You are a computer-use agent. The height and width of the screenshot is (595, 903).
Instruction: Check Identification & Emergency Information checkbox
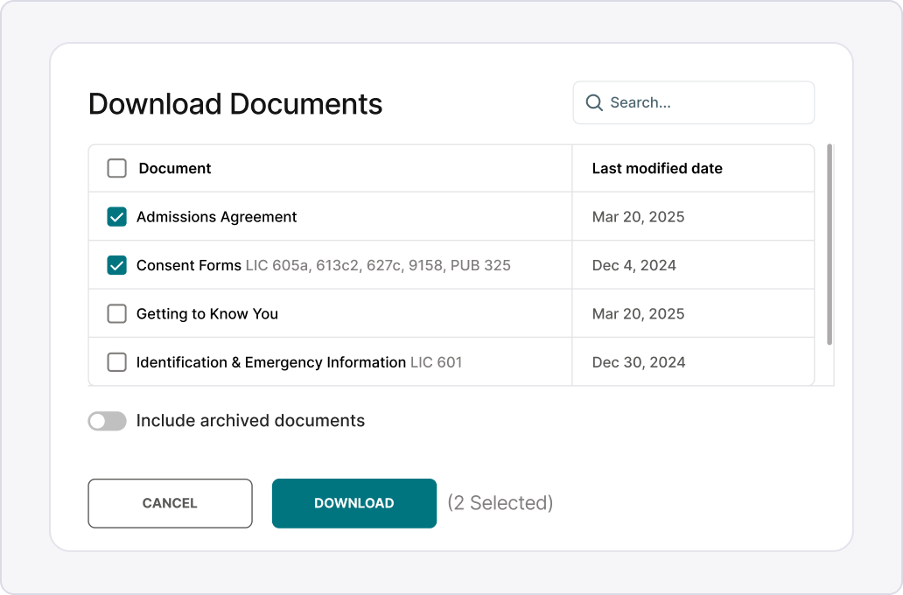point(117,362)
